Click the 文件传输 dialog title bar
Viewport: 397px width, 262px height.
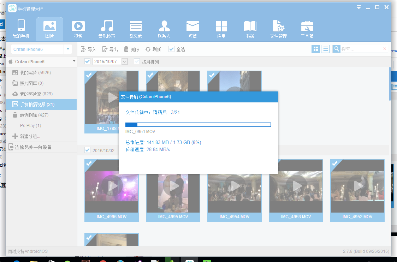[x=198, y=97]
